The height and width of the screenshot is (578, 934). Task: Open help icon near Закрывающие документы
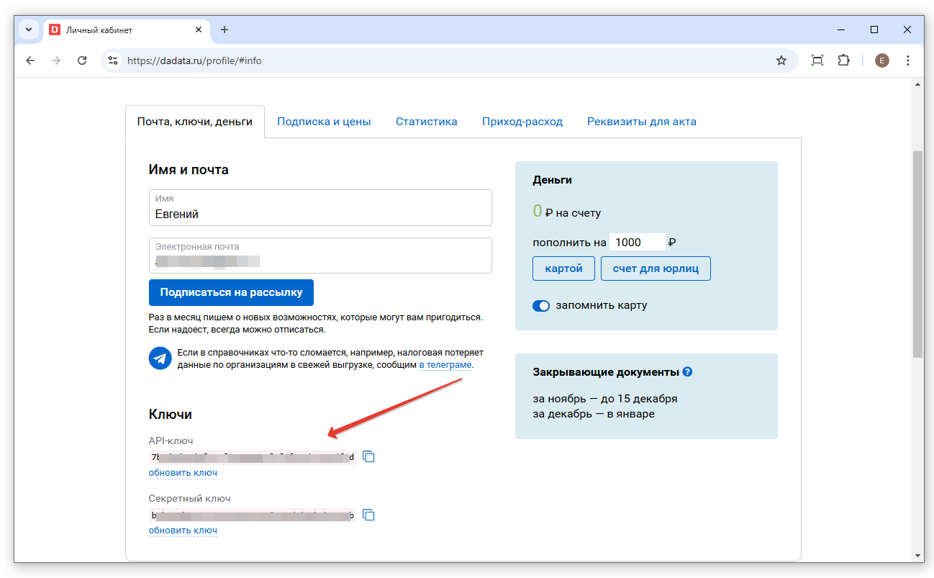[687, 372]
